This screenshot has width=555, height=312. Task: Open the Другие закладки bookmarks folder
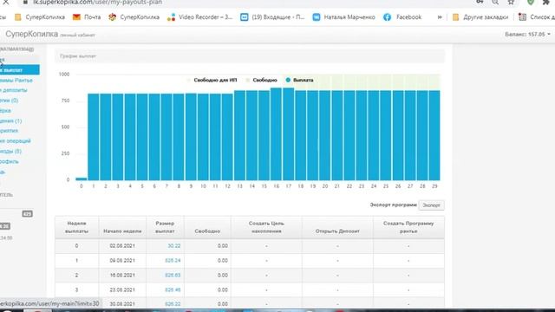pos(480,17)
